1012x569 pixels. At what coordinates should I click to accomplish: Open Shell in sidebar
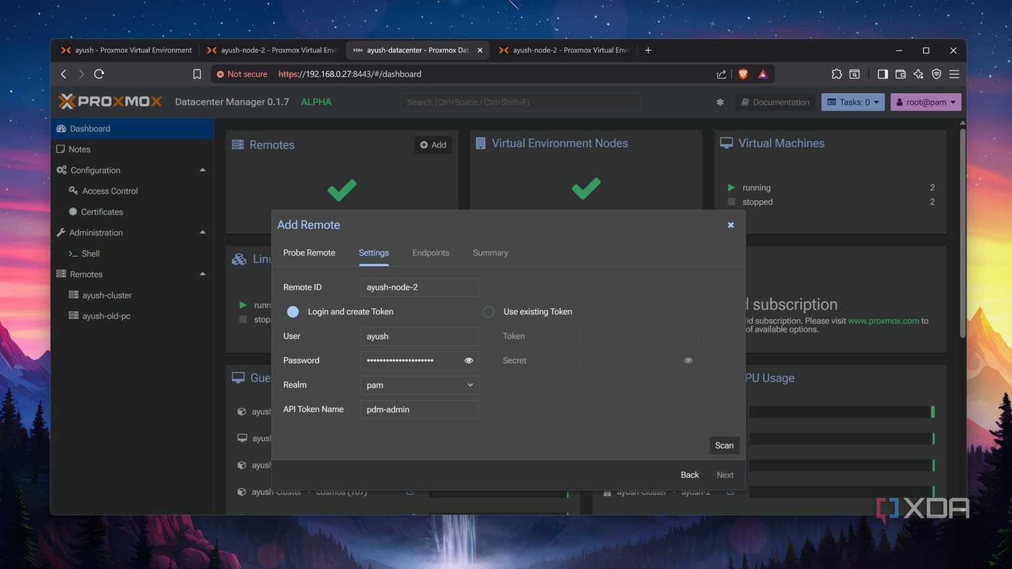coord(132,253)
